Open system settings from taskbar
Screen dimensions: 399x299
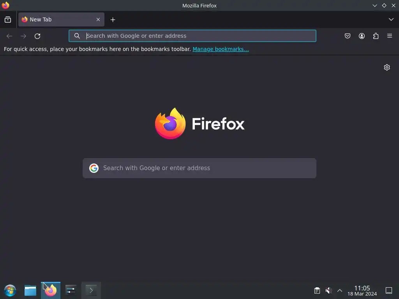tap(71, 290)
